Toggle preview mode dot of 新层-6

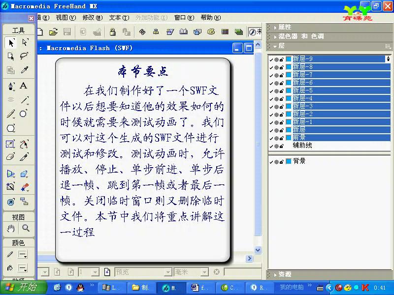tap(276, 83)
